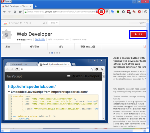Viewport: 150px width, 133px height.
Task: Click the horizontal scrollbar thumb
Action: click(71, 131)
